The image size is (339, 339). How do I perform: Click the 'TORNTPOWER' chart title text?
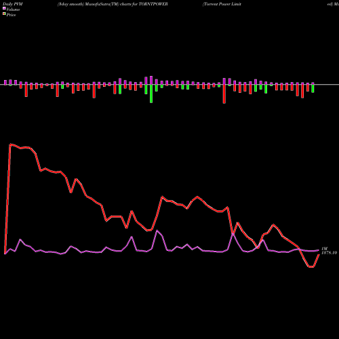[x=153, y=4]
